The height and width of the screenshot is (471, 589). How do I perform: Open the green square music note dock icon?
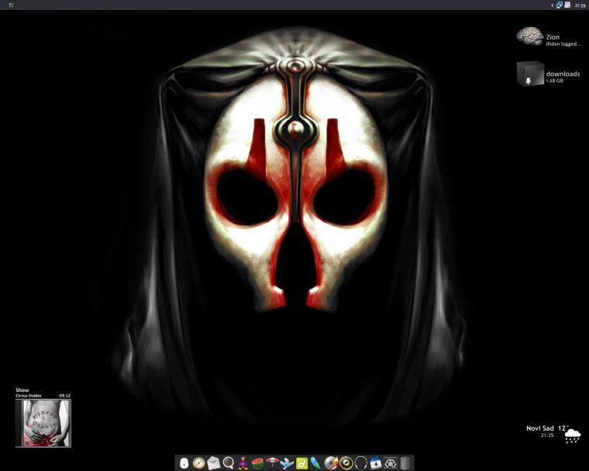[x=301, y=462]
